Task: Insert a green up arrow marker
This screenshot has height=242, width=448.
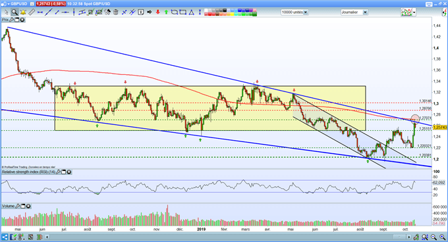Action: (x=166, y=12)
